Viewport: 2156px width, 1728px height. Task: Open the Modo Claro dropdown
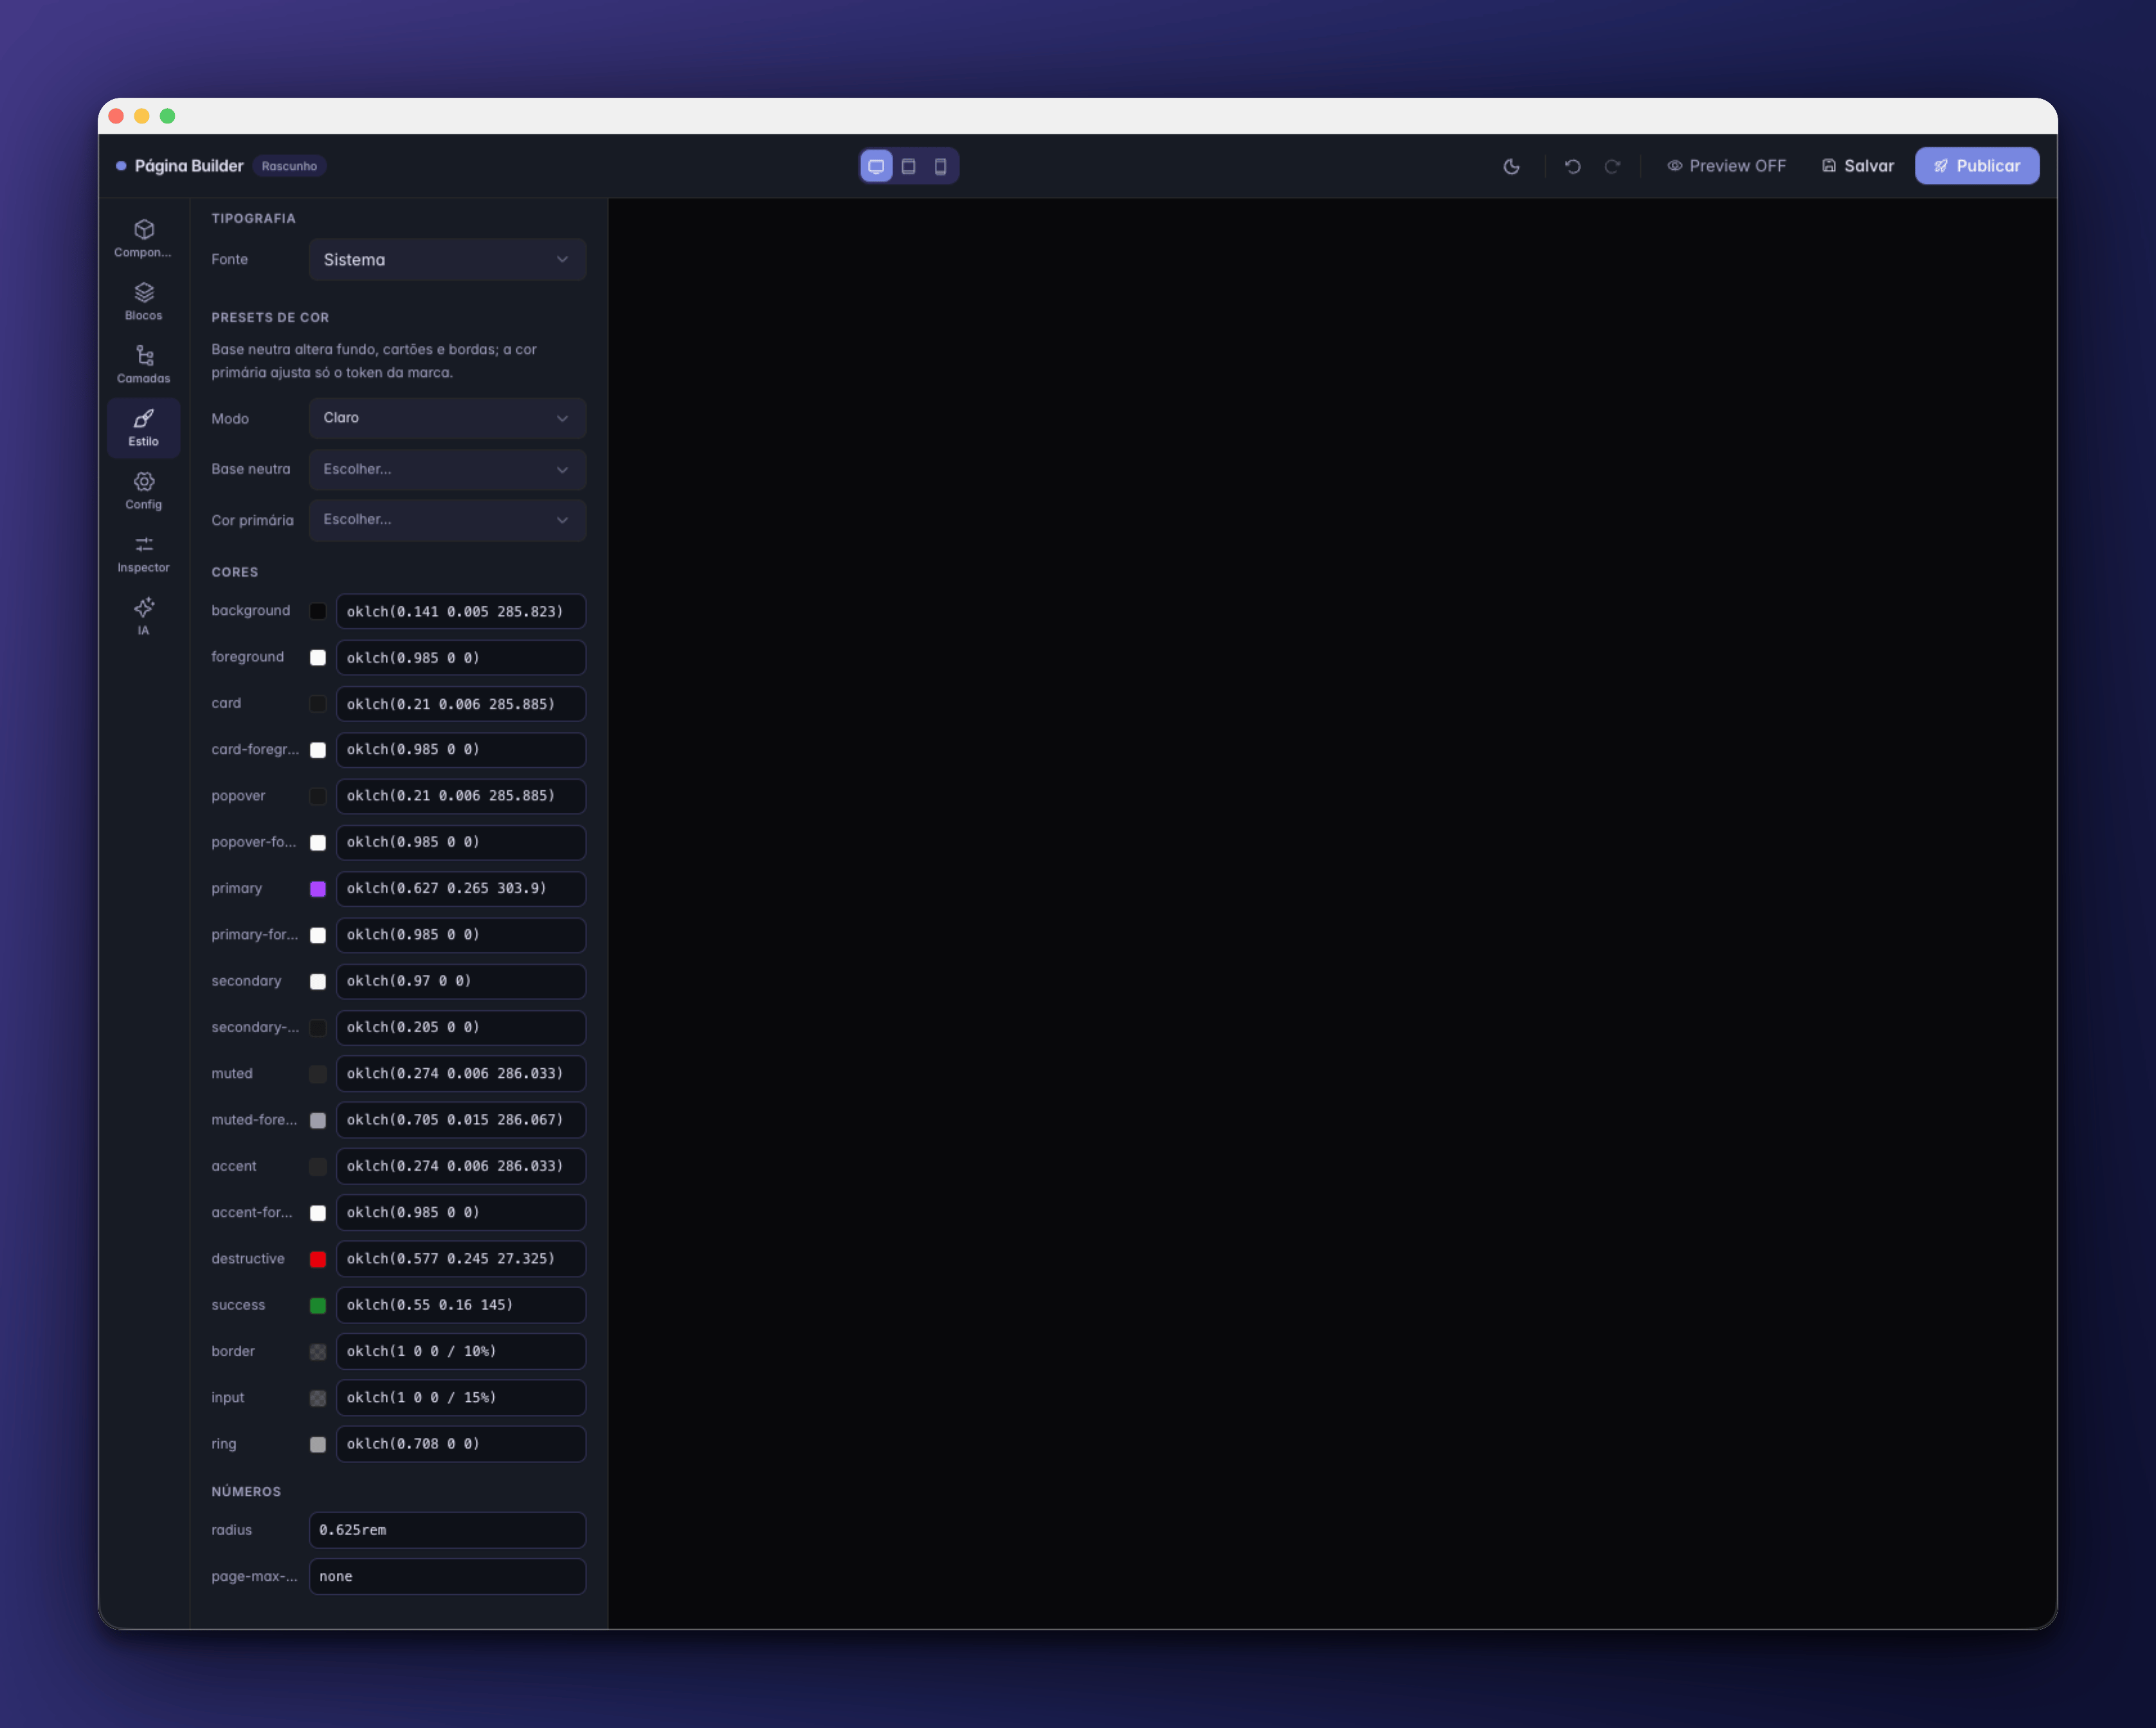(x=447, y=418)
